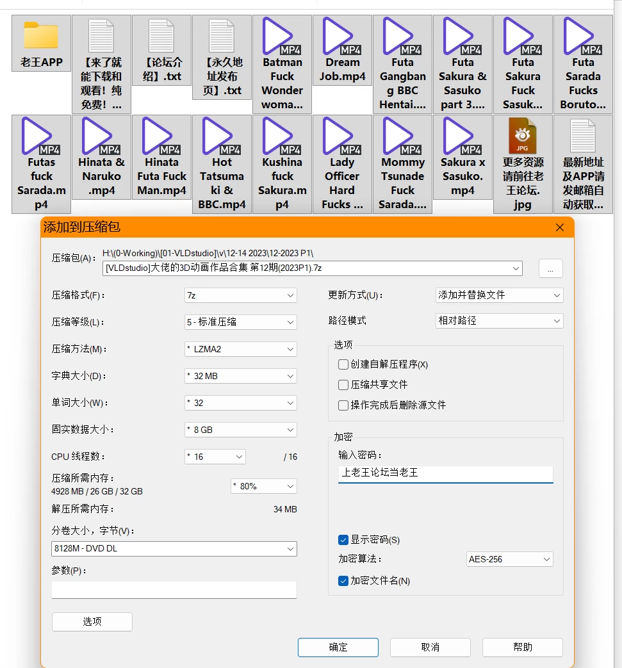Click the 取消 button
This screenshot has width=622, height=668.
click(x=430, y=647)
